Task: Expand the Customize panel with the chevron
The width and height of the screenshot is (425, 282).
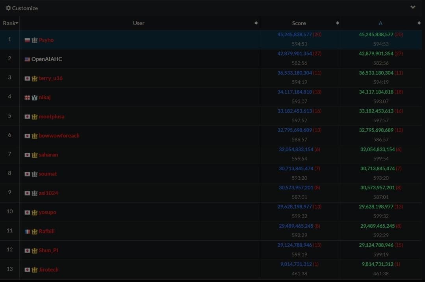Action: click(413, 7)
